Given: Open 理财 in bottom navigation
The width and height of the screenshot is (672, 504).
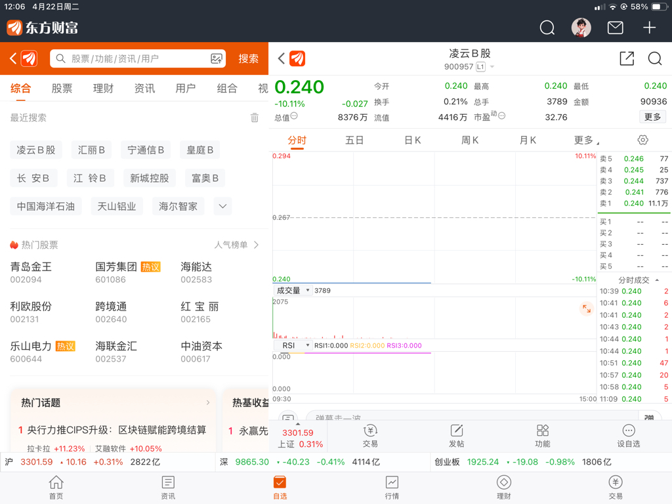Looking at the screenshot, I should coord(503,488).
